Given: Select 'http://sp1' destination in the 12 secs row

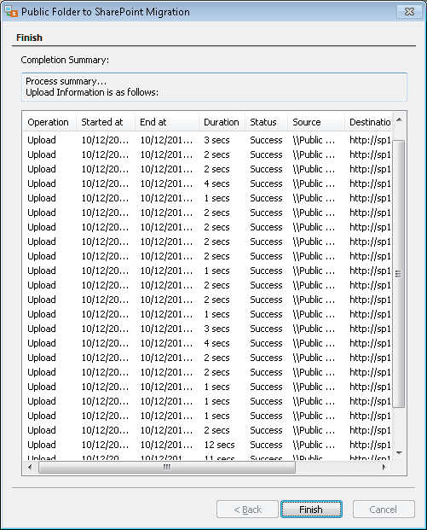Looking at the screenshot, I should (x=370, y=445).
